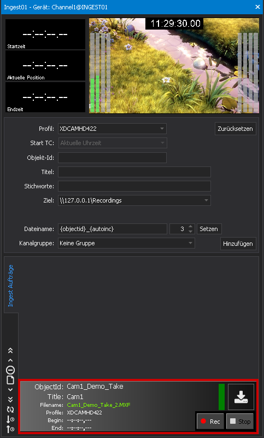Image resolution: width=264 pixels, height=438 pixels.
Task: Start recording with the Rec button
Action: coord(210,422)
